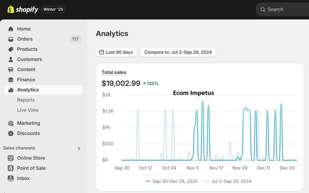Screen dimensions: 309x193
Task: Click the $2K y-axis label
Action: (107, 95)
